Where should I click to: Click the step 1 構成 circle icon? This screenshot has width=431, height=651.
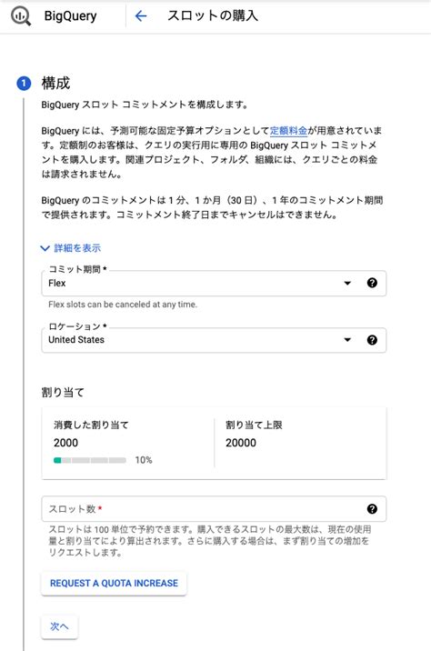[24, 84]
